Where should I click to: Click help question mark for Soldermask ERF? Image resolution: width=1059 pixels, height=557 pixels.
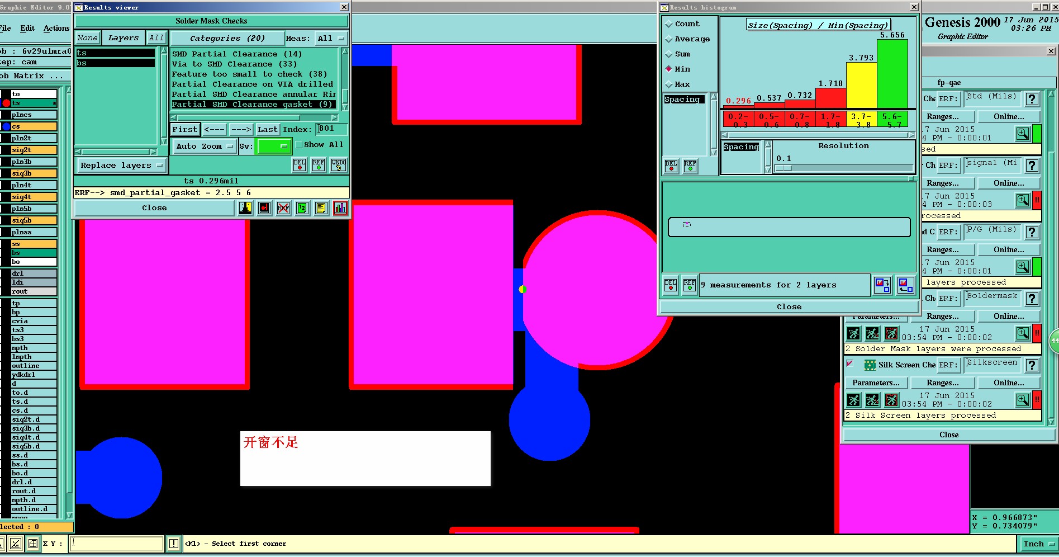click(1032, 299)
